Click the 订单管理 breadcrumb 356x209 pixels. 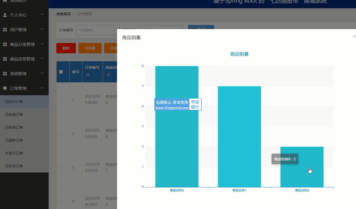85,14
